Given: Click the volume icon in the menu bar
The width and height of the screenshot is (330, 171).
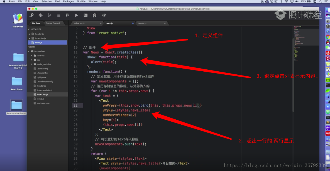Looking at the screenshot, I should (297, 1).
